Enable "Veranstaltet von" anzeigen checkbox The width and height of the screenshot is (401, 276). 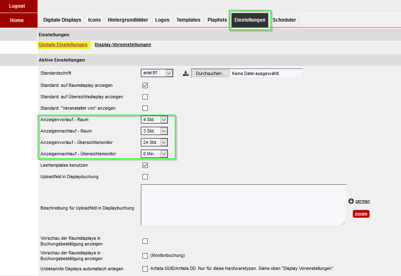tap(145, 108)
